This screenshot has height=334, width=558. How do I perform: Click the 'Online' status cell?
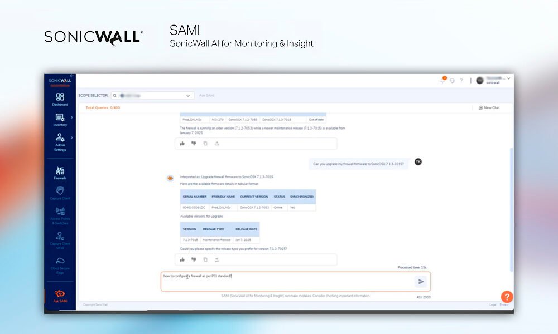tap(278, 207)
